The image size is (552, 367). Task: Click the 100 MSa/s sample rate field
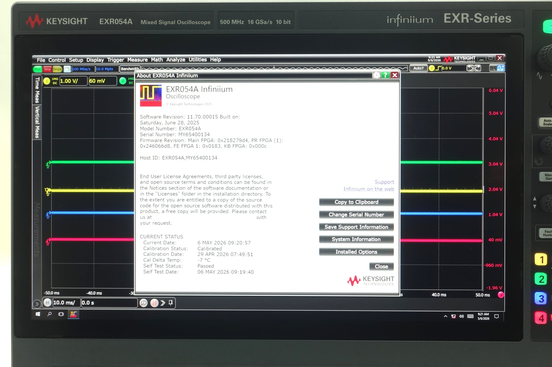[83, 69]
